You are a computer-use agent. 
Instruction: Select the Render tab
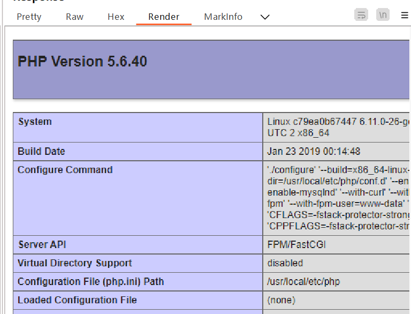pos(164,17)
